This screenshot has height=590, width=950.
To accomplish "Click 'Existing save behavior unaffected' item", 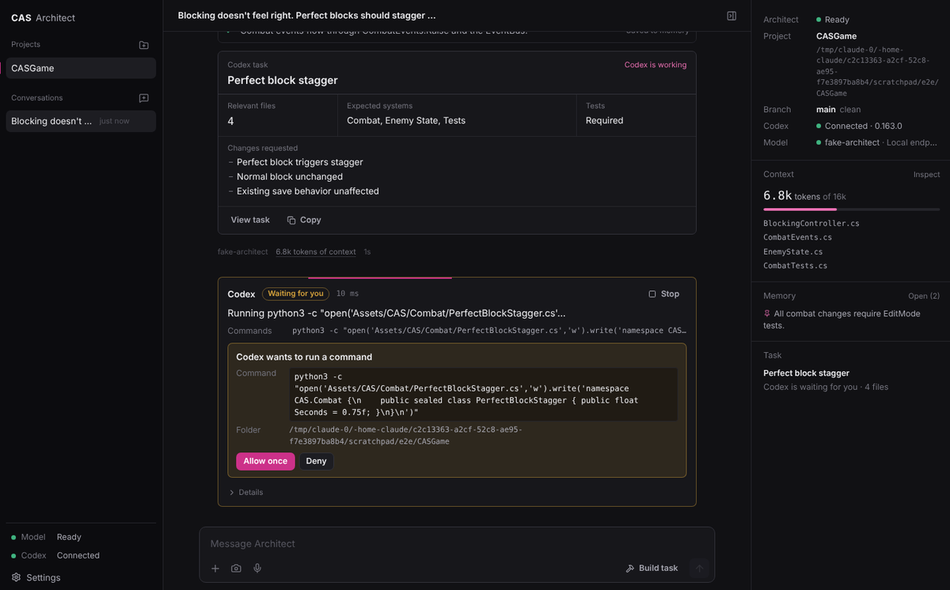I will (x=308, y=191).
